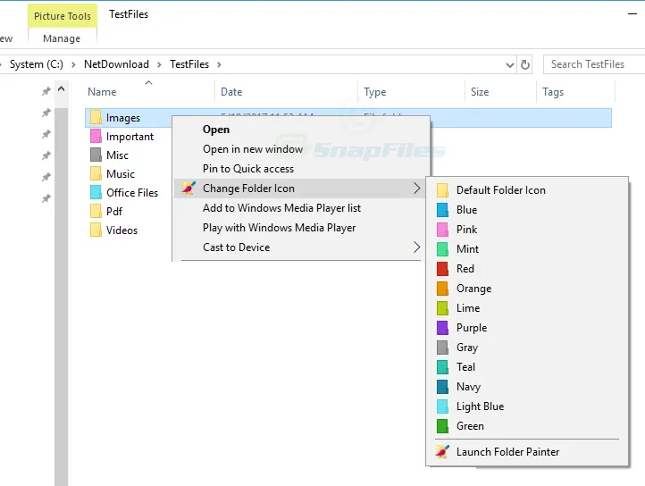Viewport: 645px width, 486px height.
Task: Click the Music folder name
Action: (x=121, y=174)
